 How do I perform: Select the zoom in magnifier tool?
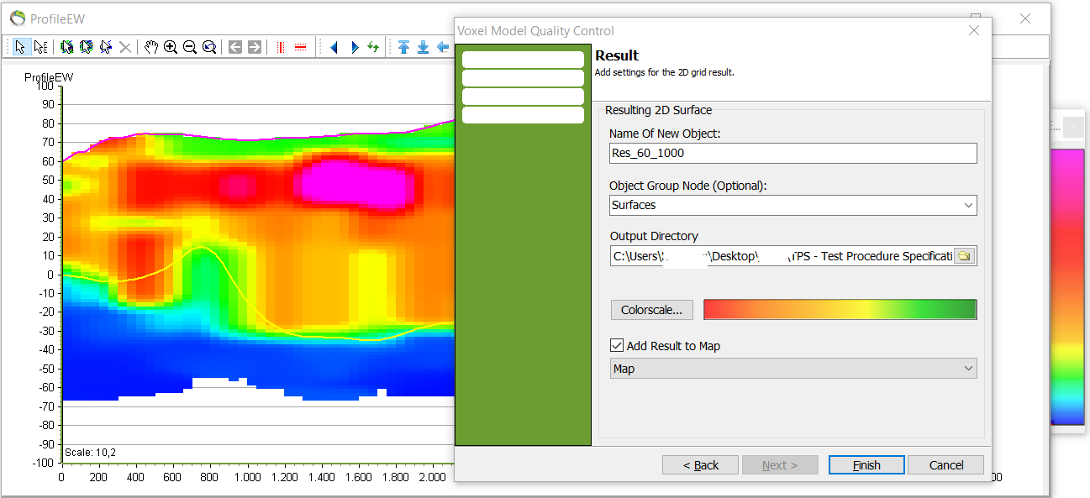(171, 47)
